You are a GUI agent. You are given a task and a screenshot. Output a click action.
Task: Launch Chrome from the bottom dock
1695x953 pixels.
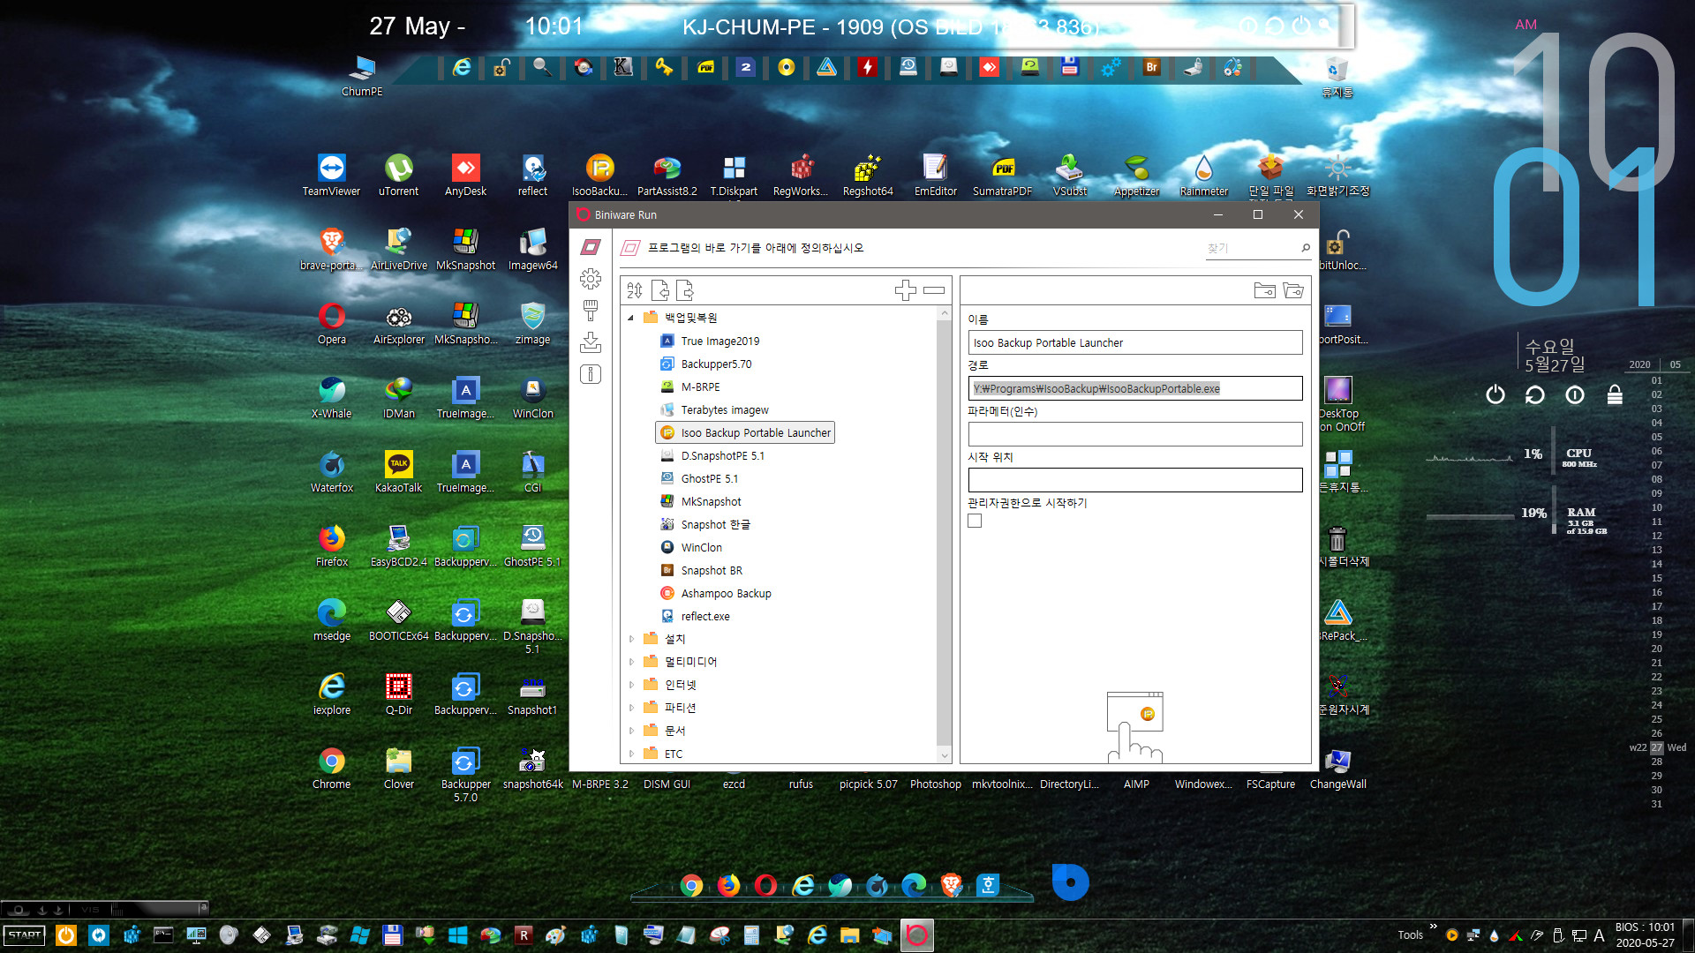(x=691, y=885)
